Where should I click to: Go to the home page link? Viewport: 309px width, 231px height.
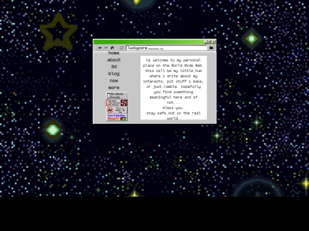(114, 53)
